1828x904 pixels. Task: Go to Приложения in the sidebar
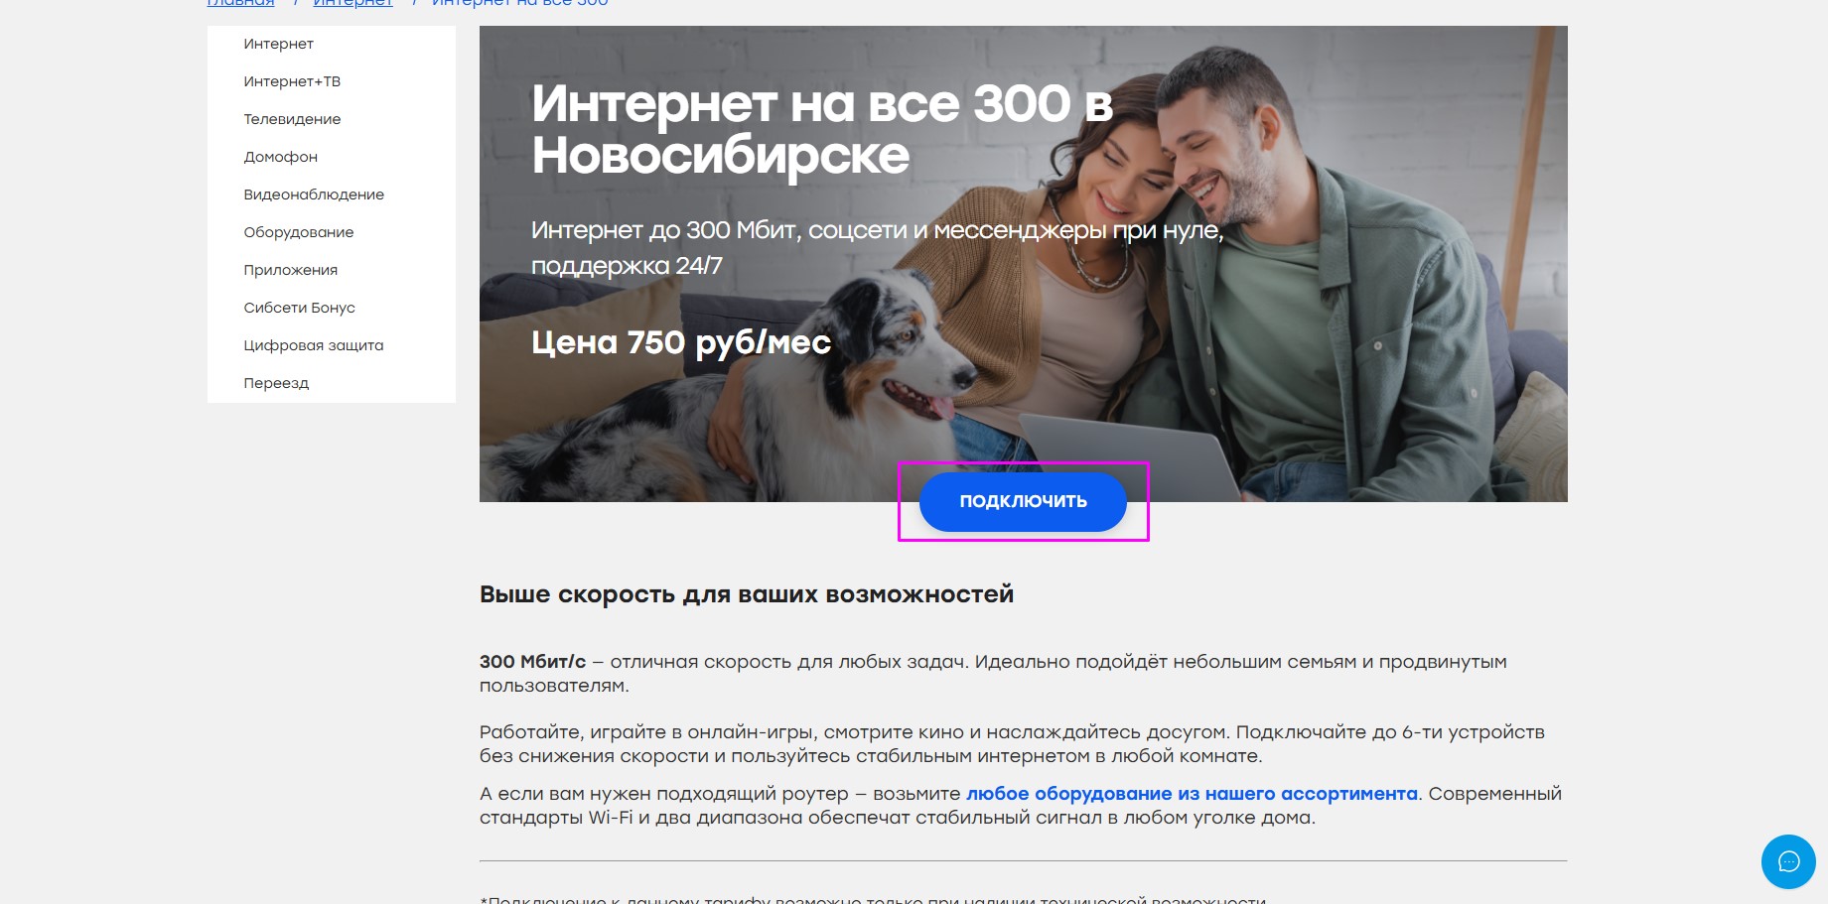click(291, 270)
